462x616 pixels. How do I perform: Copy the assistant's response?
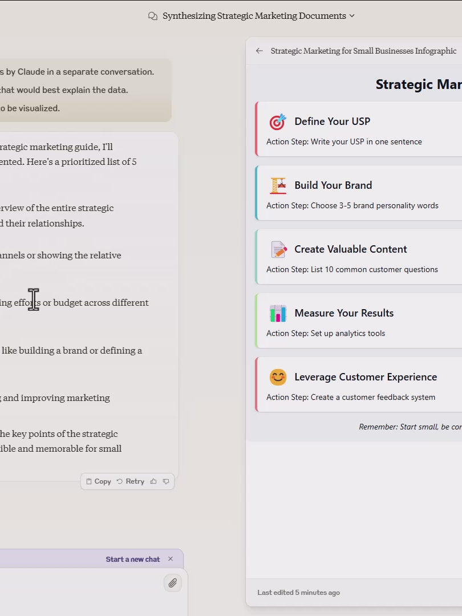[x=98, y=481]
